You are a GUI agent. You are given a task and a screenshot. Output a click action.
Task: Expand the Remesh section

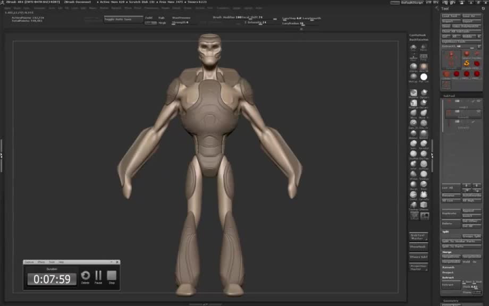click(448, 267)
